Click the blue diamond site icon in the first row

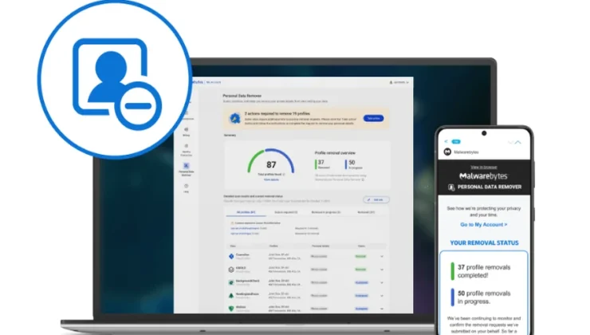pos(231,256)
